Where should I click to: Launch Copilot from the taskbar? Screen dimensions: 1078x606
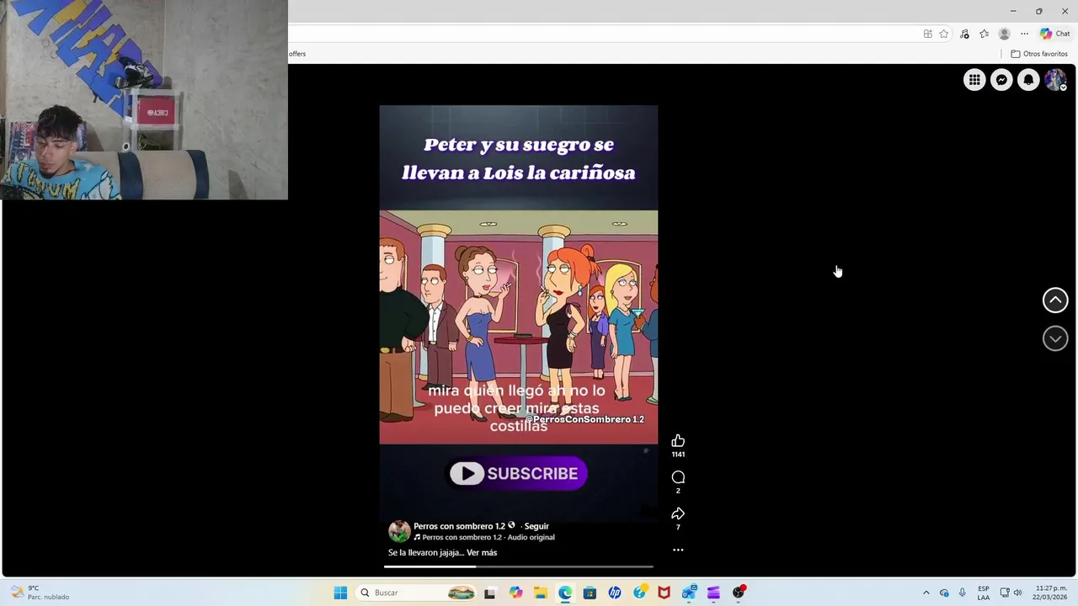515,593
